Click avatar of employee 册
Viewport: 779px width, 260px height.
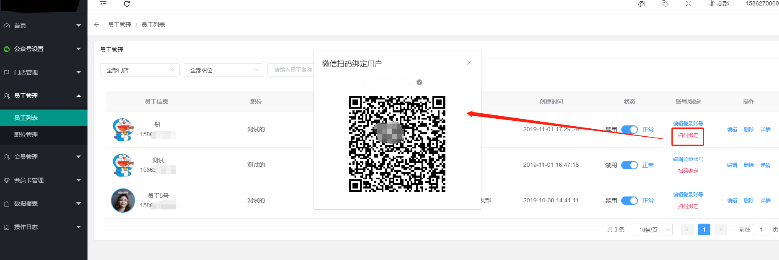point(123,130)
